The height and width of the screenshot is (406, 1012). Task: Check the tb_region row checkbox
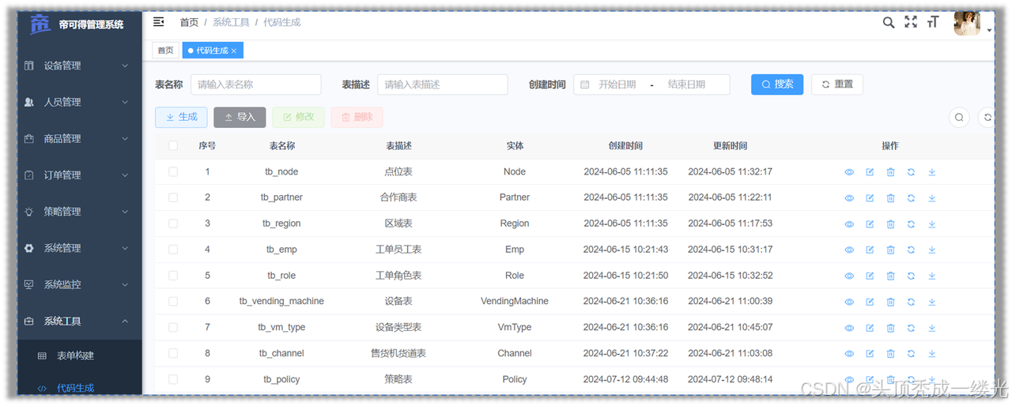pos(173,224)
